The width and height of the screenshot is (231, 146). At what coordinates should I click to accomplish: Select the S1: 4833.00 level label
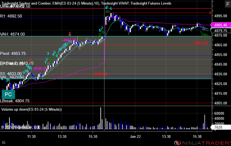(x=11, y=74)
